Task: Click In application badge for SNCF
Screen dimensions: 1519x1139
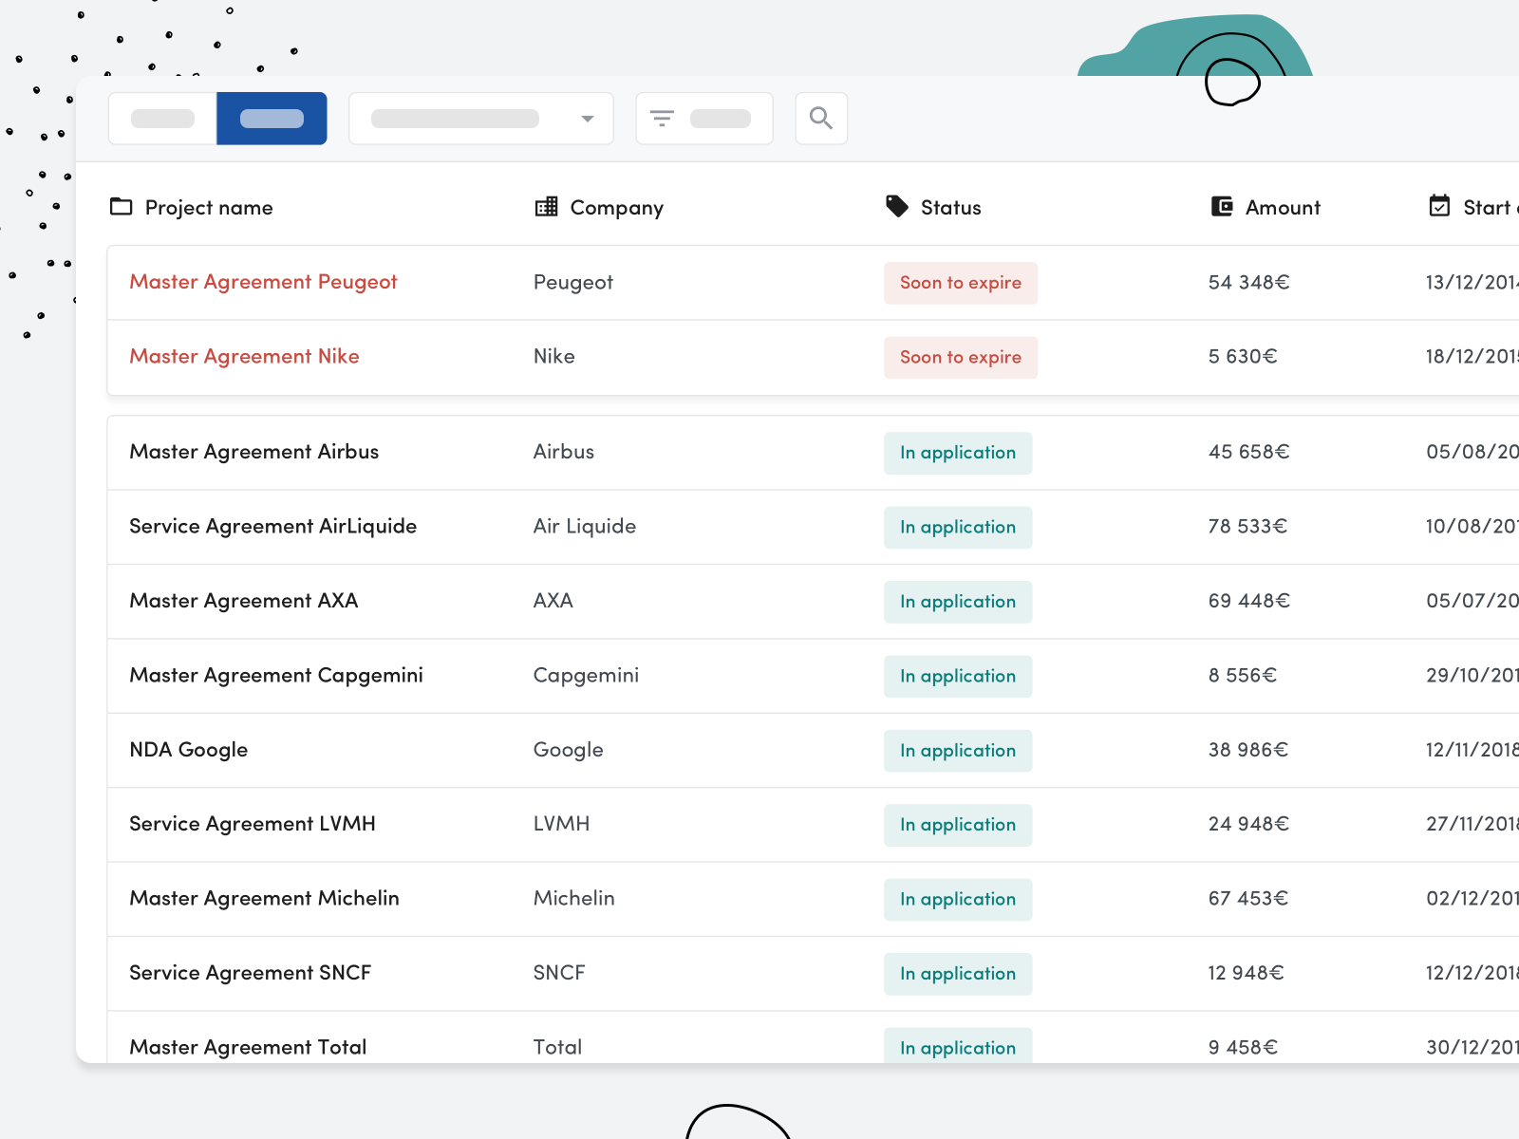Action: [x=958, y=974]
